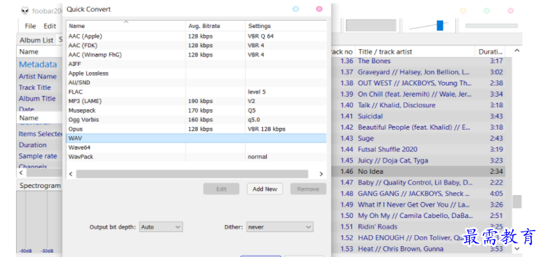The image size is (541, 257).
Task: Select track 1.39 On Chill
Action: pos(418,94)
